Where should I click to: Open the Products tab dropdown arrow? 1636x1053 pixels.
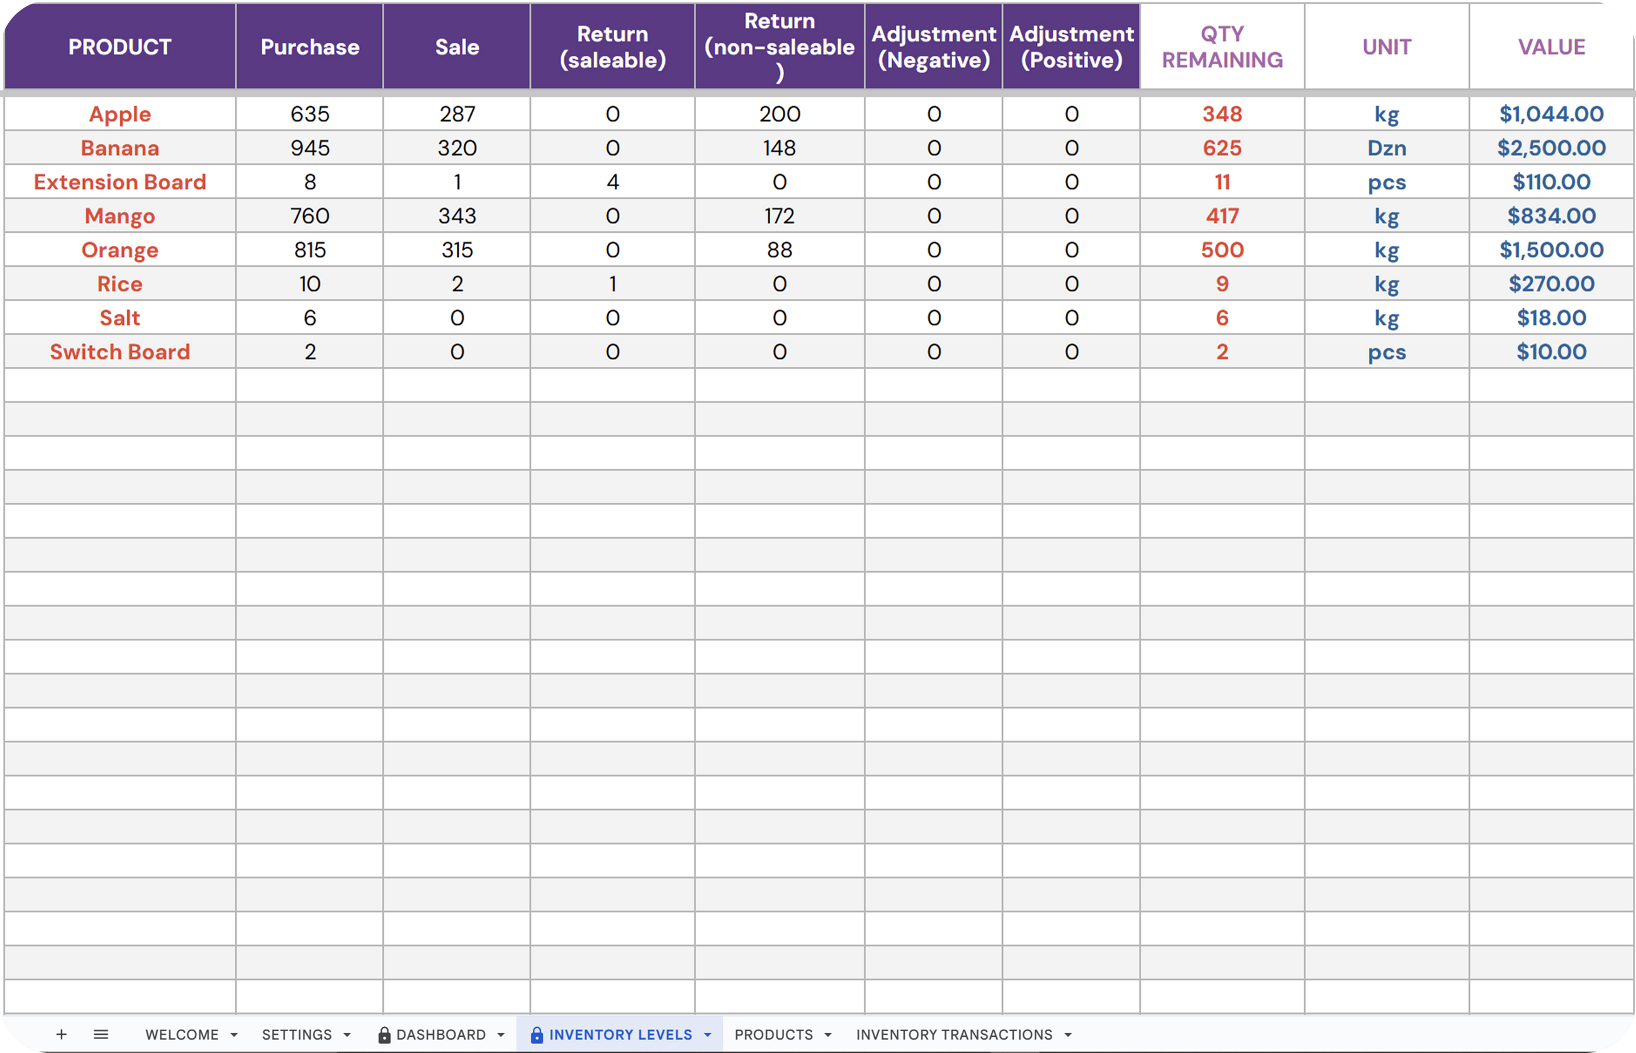[827, 1035]
